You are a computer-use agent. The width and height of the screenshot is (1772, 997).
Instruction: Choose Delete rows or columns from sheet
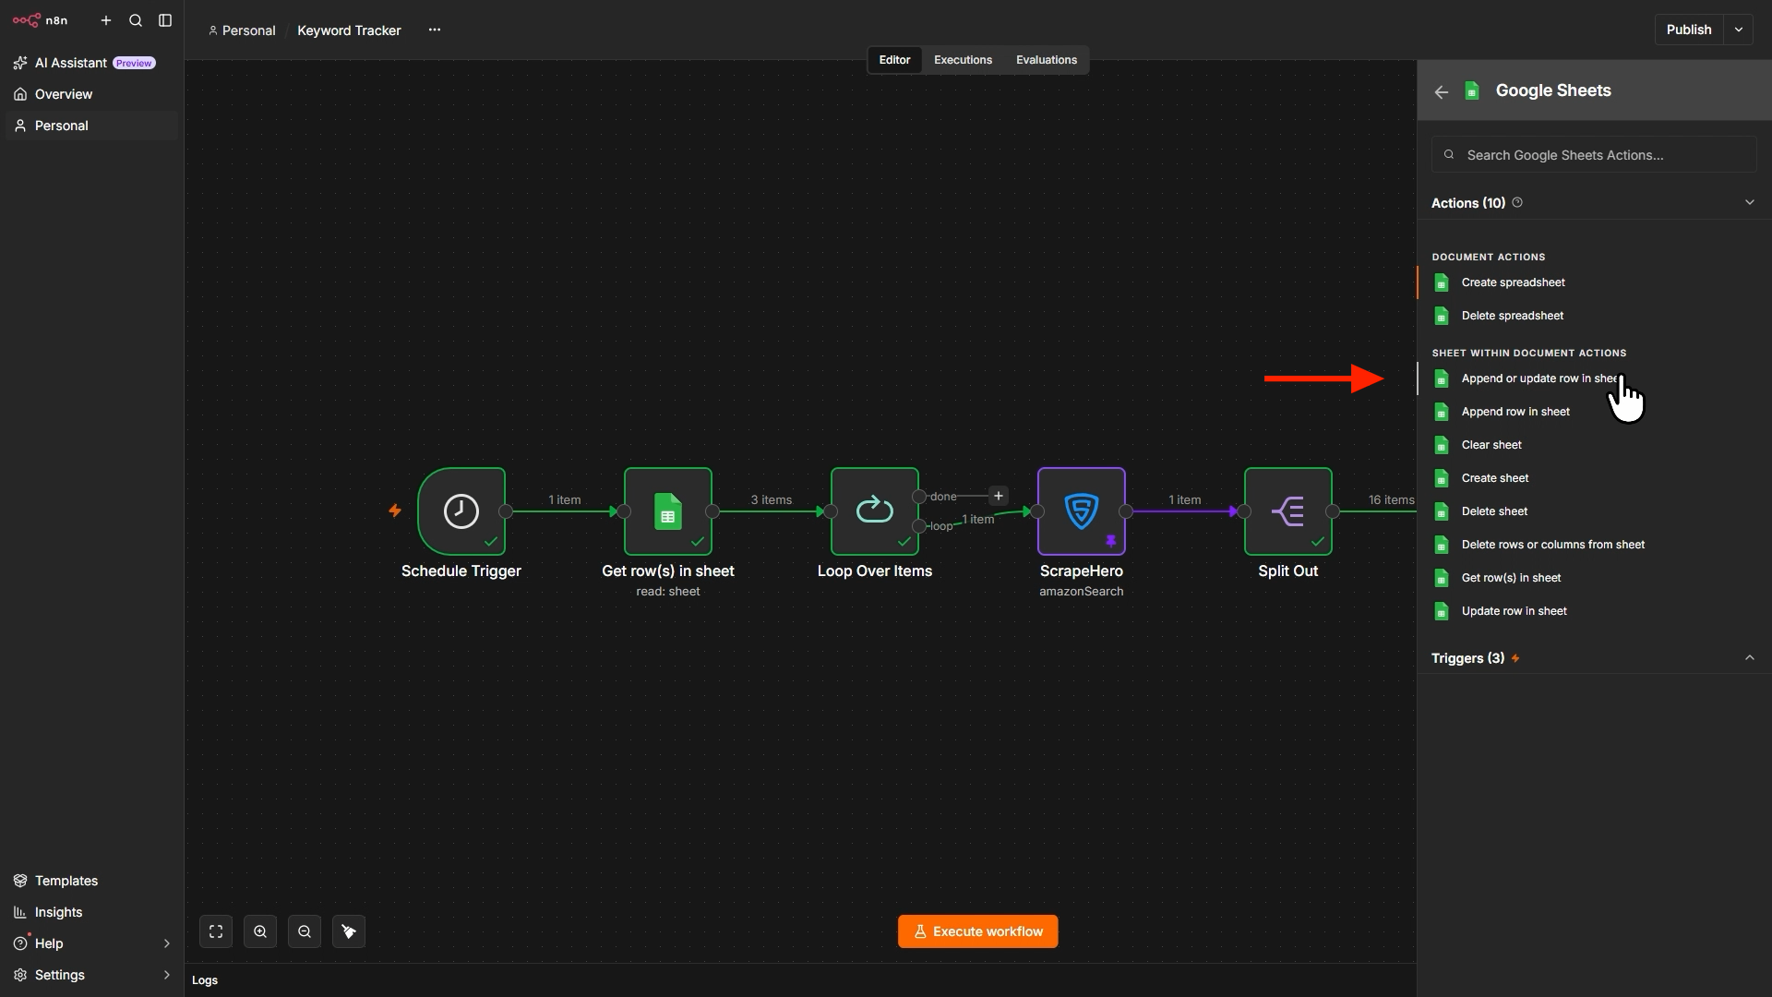click(x=1594, y=545)
